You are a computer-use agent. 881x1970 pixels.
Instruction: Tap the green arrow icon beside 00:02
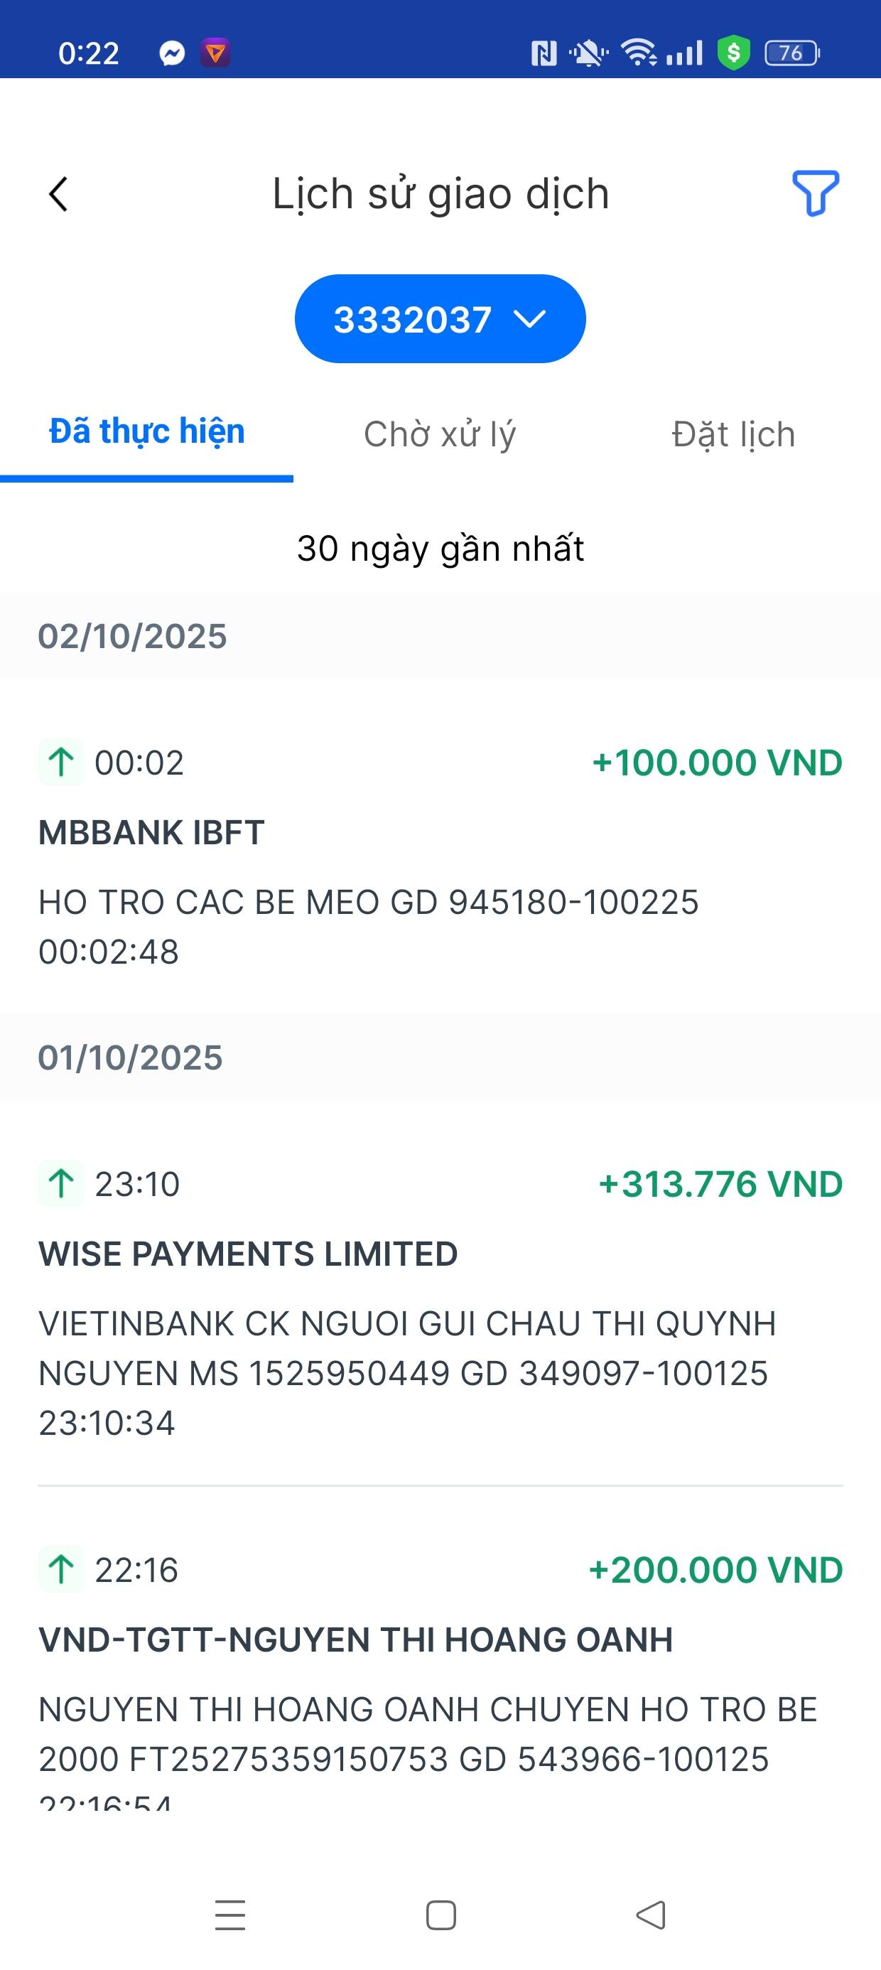(61, 763)
